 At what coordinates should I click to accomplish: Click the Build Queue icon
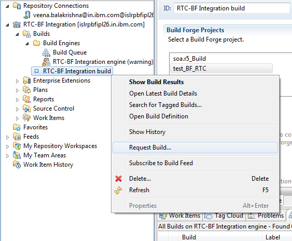(46, 52)
